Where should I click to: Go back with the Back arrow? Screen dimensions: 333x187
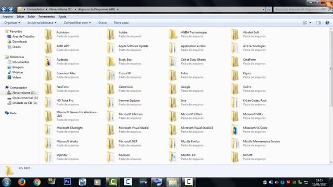click(x=4, y=9)
